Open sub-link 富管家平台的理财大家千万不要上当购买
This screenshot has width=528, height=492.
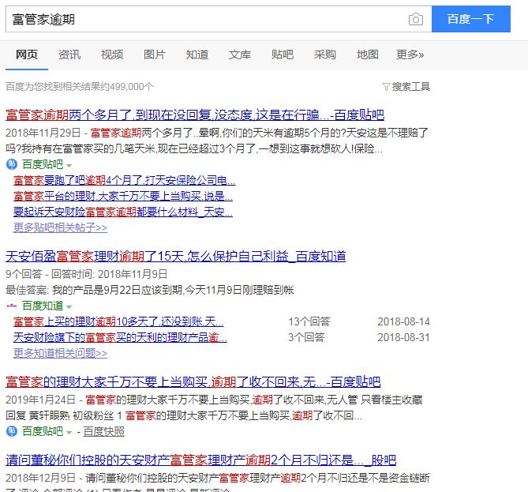pos(123,196)
